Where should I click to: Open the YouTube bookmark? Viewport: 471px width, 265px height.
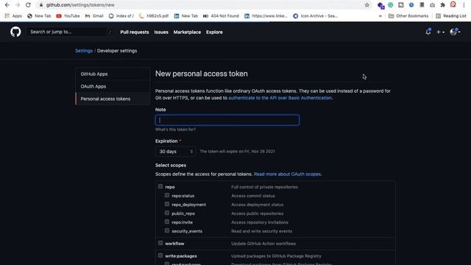coord(68,16)
